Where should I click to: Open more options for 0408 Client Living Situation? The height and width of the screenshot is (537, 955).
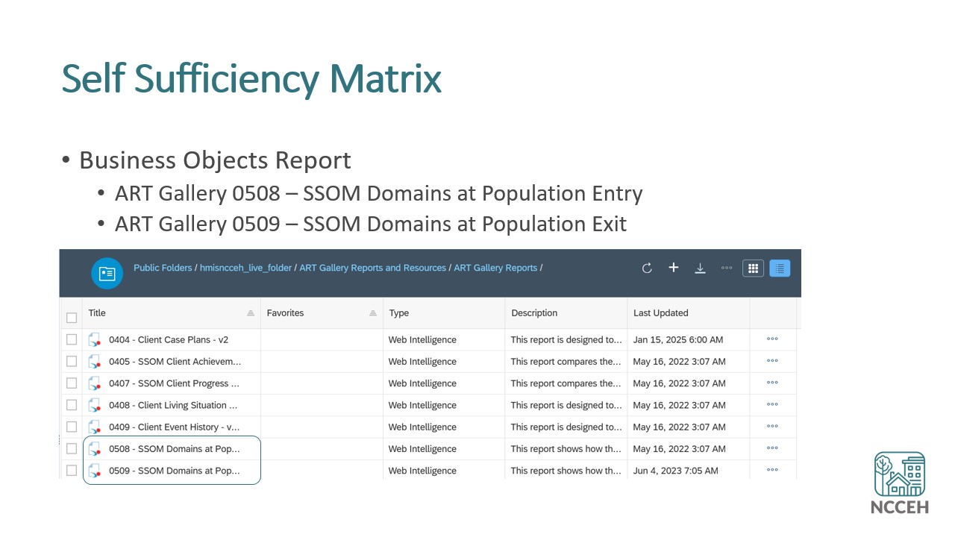pos(772,405)
